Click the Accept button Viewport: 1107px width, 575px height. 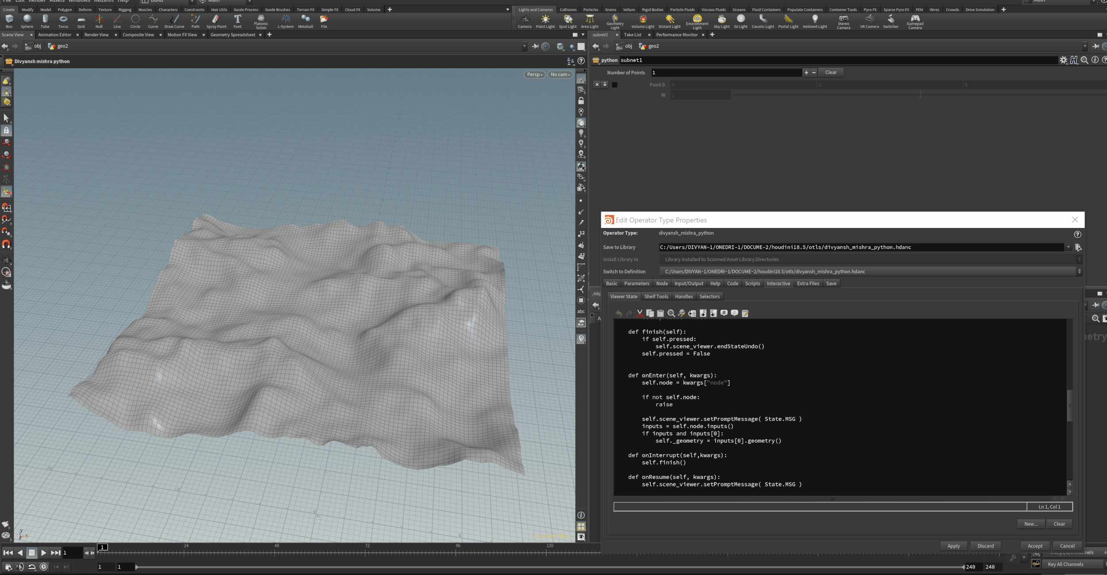pyautogui.click(x=1035, y=546)
